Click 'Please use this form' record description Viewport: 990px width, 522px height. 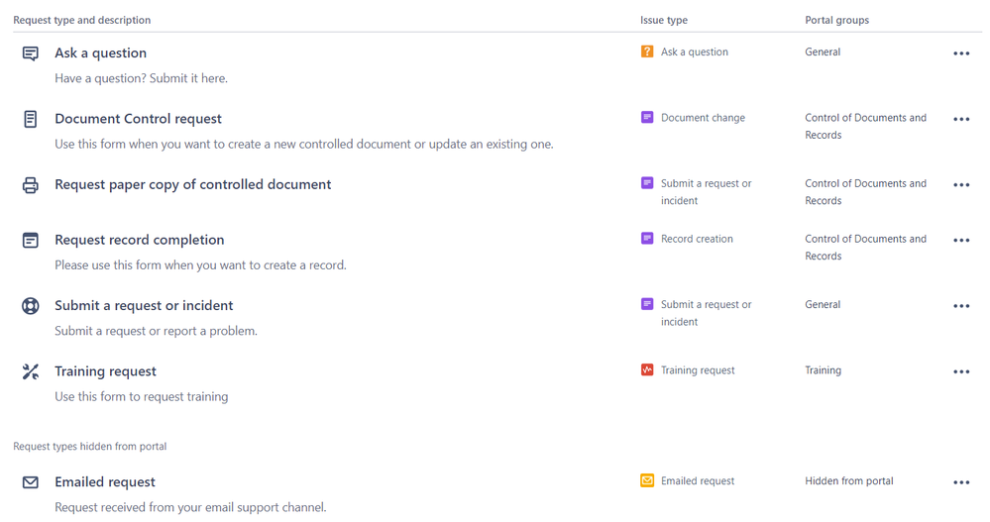coord(201,265)
